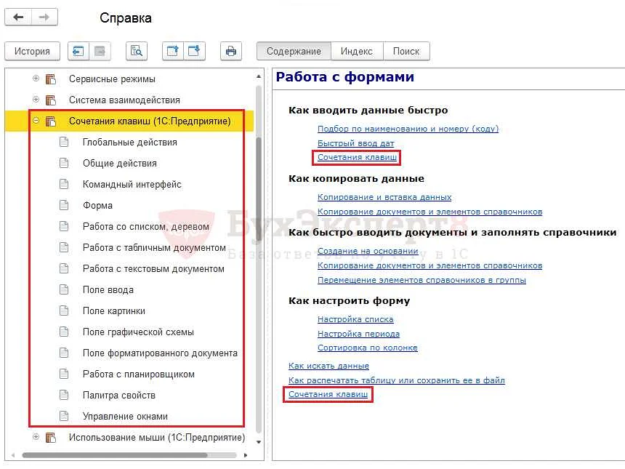Click the book icon of Сочетания клавиш

point(51,121)
